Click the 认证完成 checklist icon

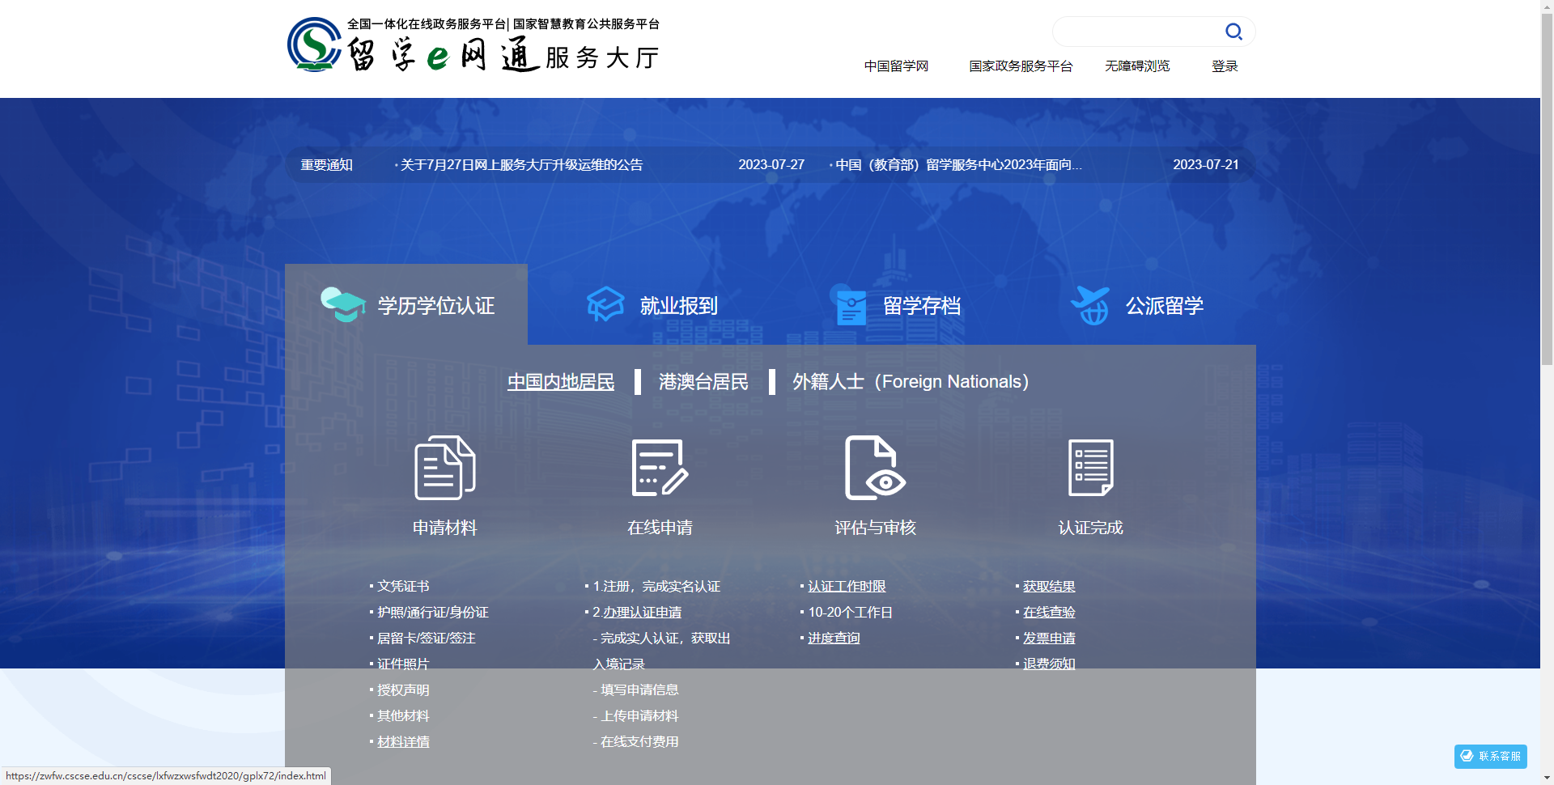click(1090, 468)
